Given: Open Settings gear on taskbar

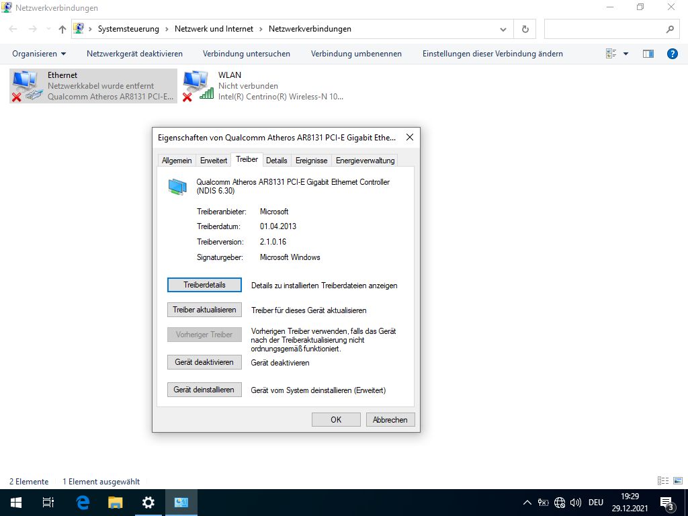Looking at the screenshot, I should 148,503.
